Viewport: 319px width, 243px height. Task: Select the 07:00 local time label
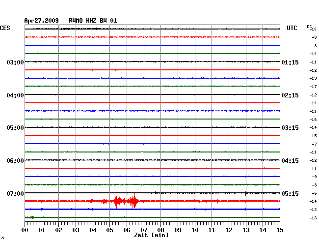point(15,193)
